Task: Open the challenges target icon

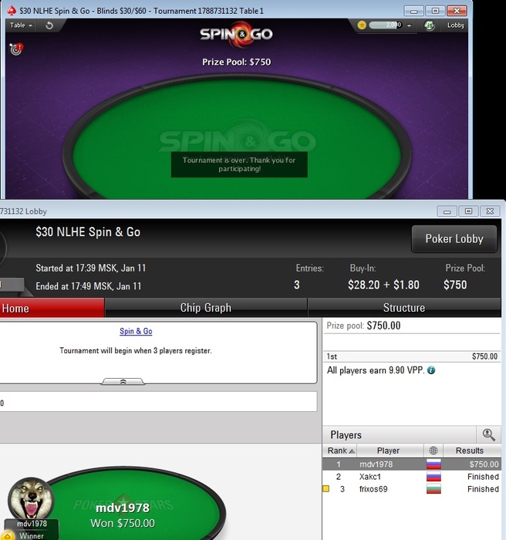Action: pos(16,49)
